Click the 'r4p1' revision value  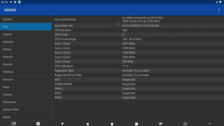[125, 30]
